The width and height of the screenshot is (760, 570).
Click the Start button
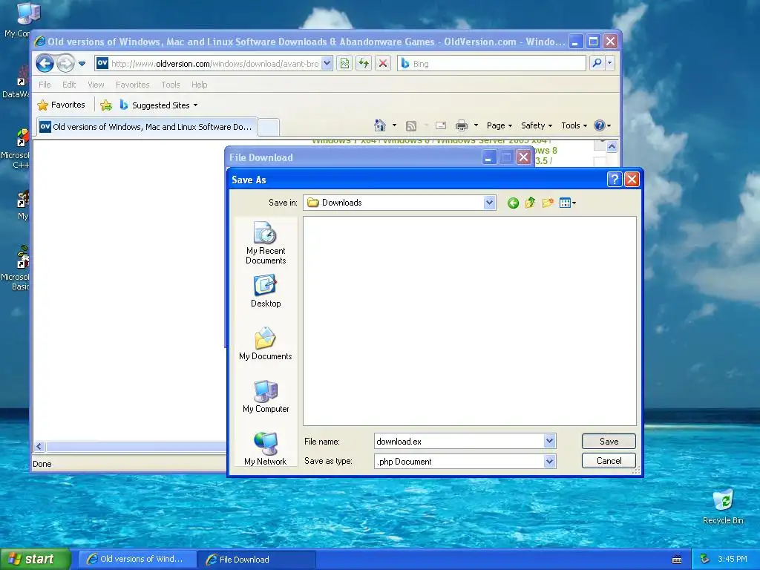[36, 559]
